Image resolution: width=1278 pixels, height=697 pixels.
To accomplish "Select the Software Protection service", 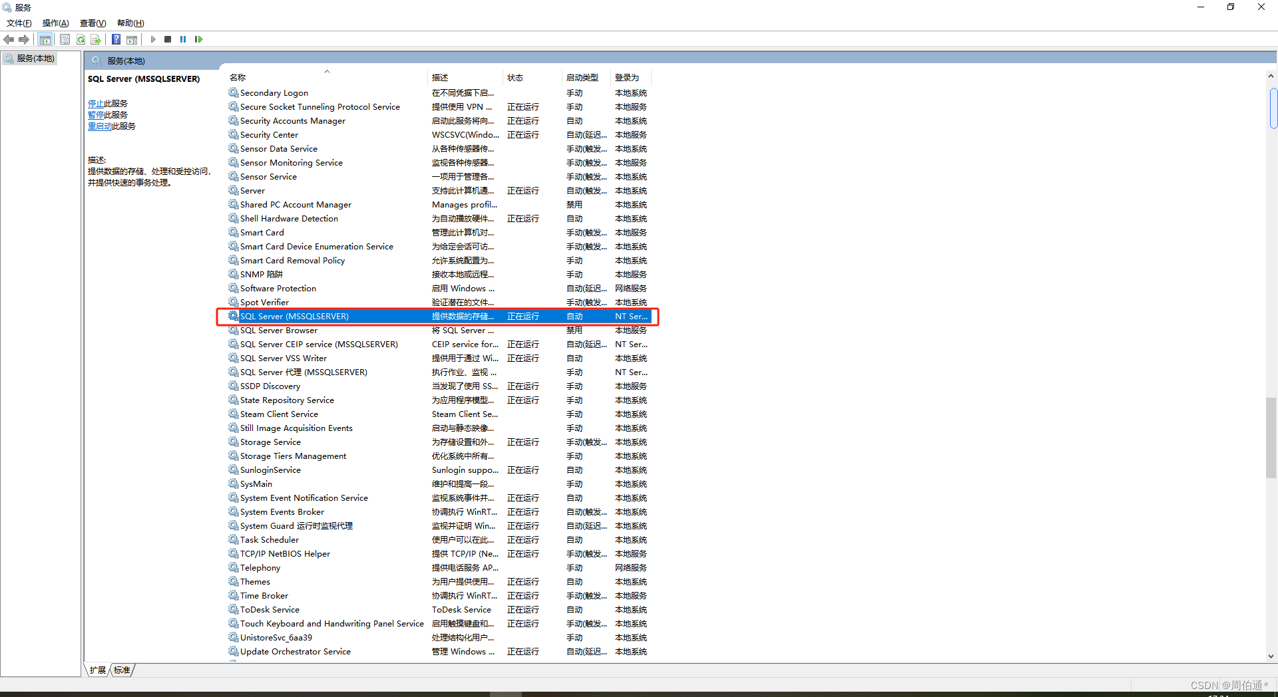I will (x=439, y=289).
